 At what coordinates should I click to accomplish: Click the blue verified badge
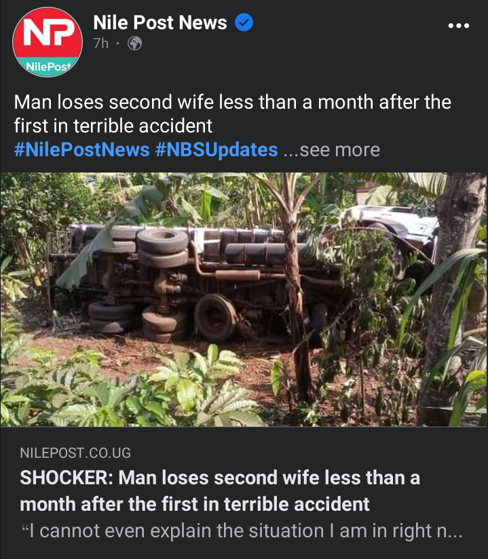point(244,22)
